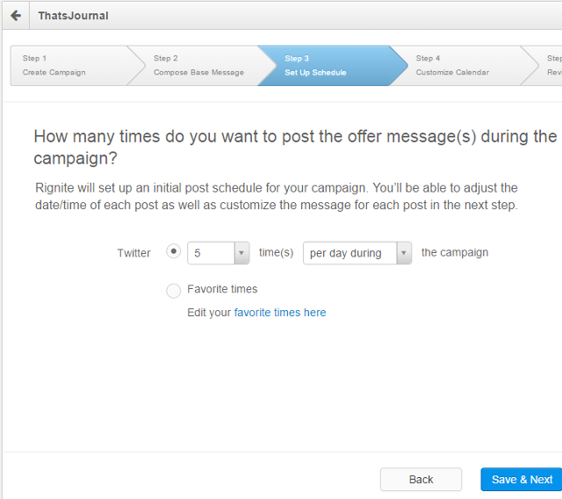
Task: Choose the Favorite times radio button
Action: 174,291
